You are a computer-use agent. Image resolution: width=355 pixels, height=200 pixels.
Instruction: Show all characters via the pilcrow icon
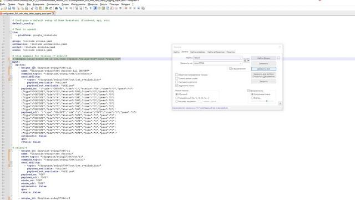click(x=90, y=8)
